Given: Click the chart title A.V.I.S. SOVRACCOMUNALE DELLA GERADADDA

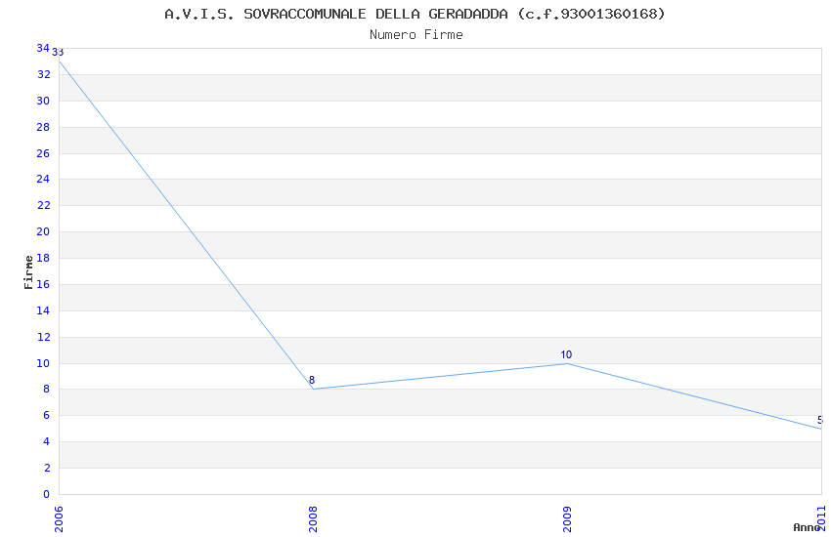Looking at the screenshot, I should pos(415,14).
